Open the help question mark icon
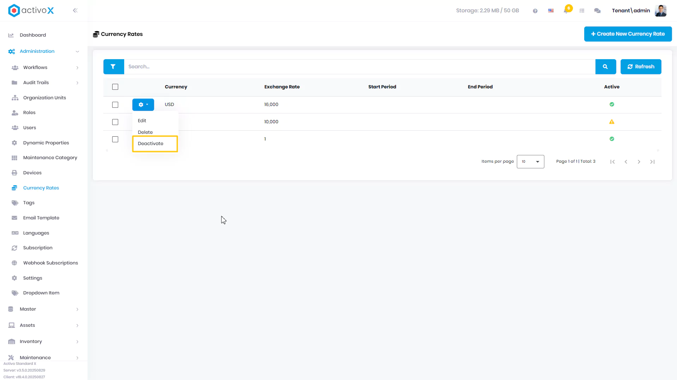This screenshot has height=380, width=677. coord(535,11)
